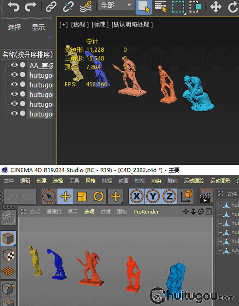
Task: Activate Bind to Space Warp tool
Action: tap(85, 7)
